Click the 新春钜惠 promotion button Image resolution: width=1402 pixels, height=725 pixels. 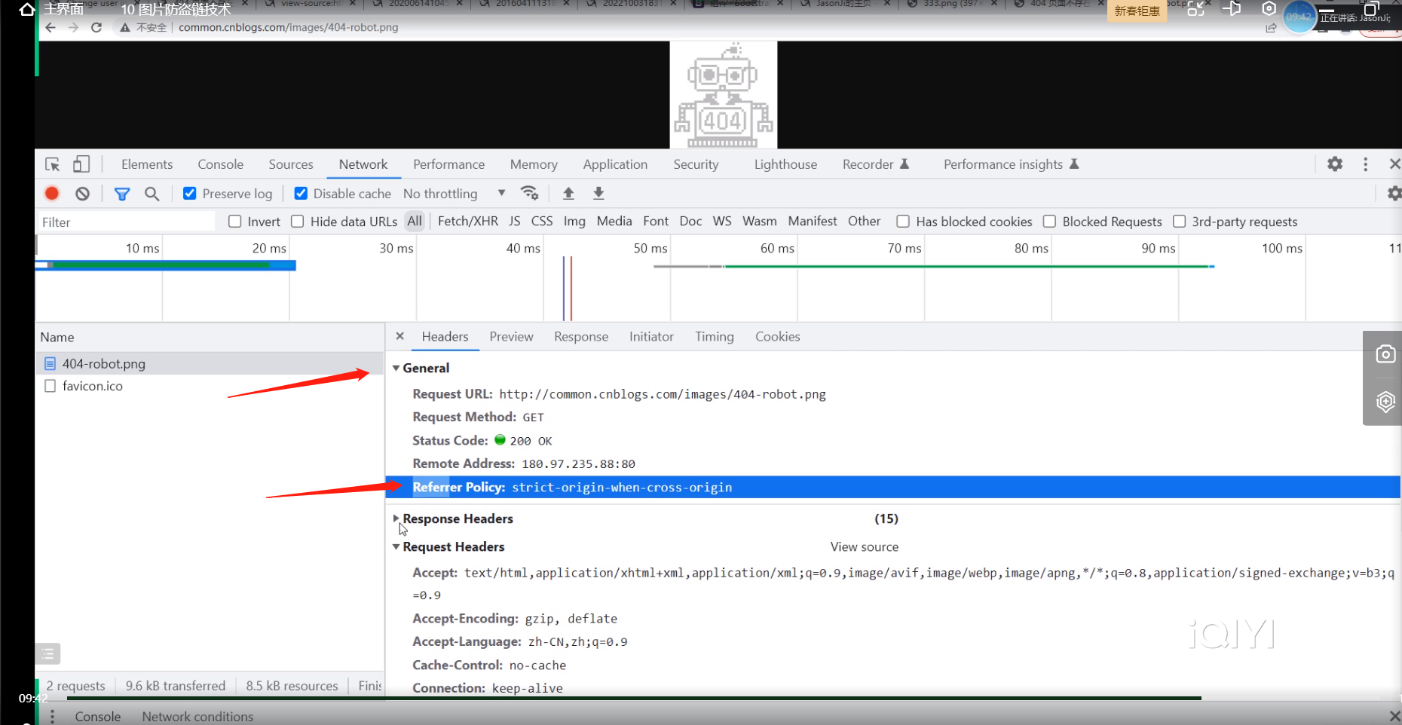coord(1137,11)
